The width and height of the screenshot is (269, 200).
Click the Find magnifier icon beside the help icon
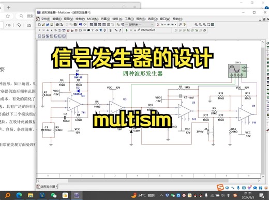[180, 25]
